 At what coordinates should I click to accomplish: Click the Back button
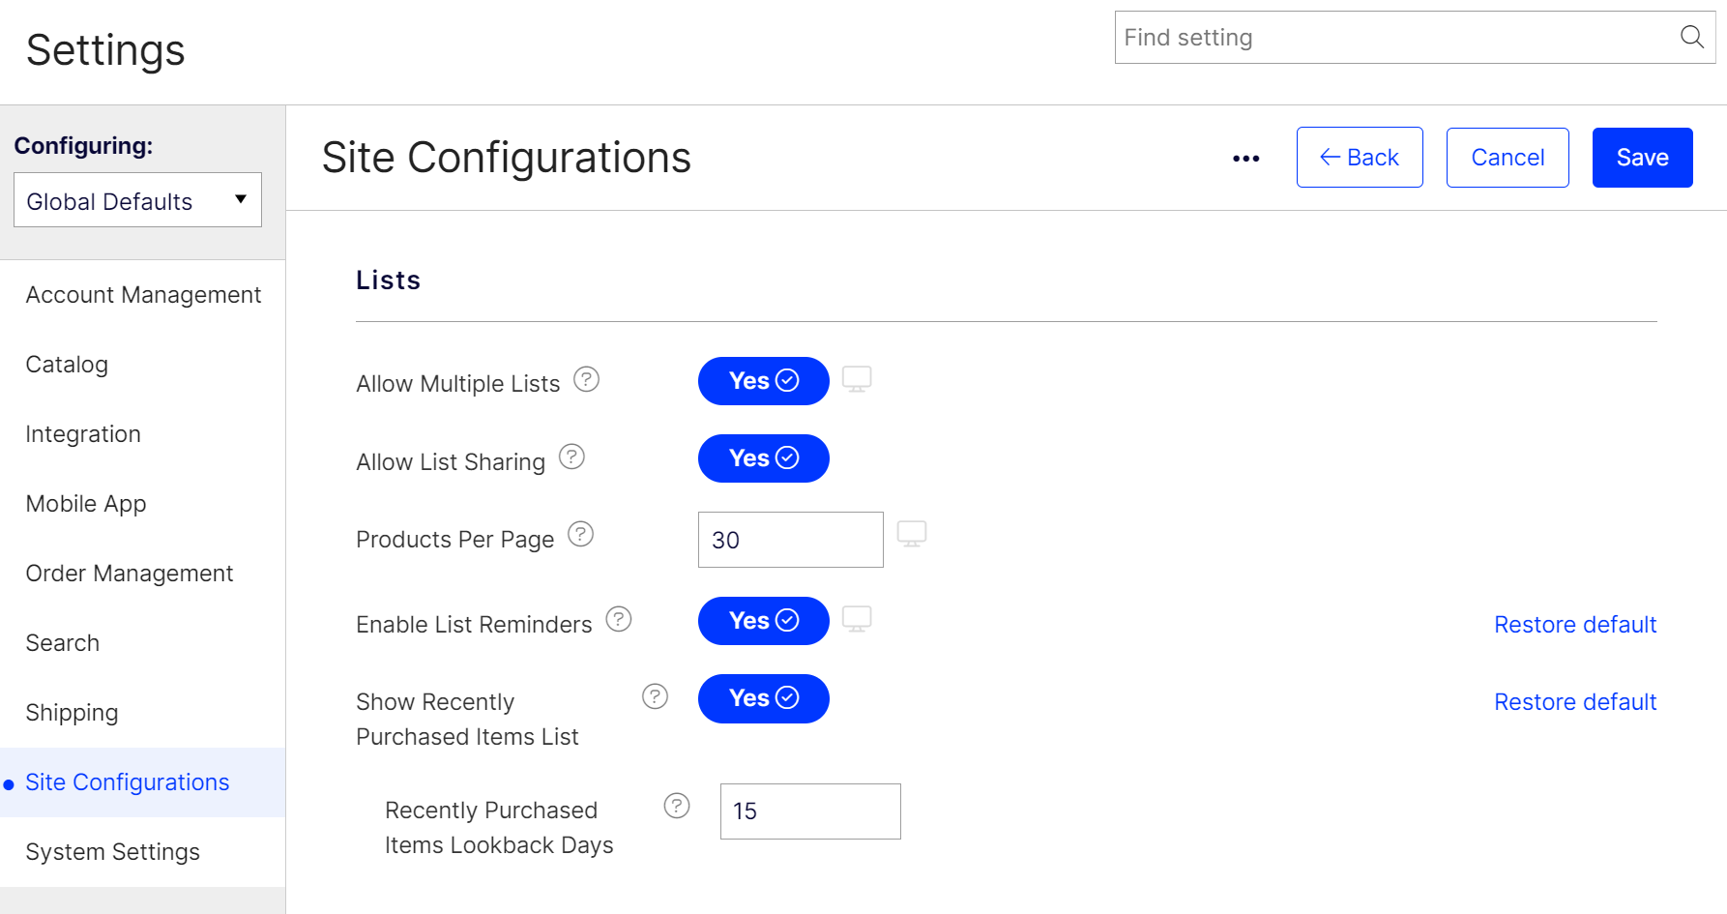pyautogui.click(x=1360, y=158)
